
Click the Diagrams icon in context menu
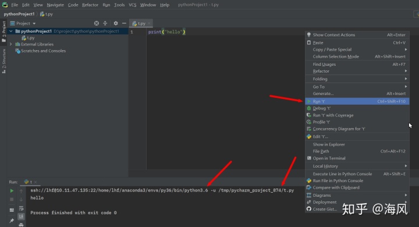click(x=309, y=195)
